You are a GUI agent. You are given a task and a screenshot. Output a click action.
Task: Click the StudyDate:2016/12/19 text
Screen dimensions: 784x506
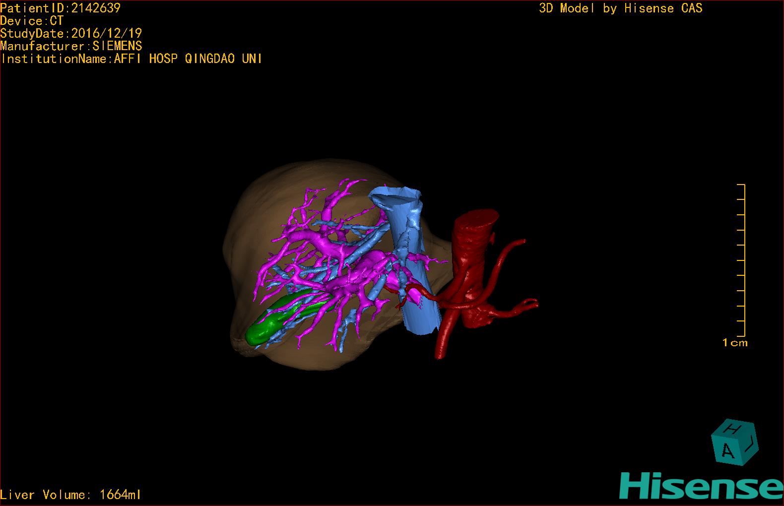tap(71, 33)
